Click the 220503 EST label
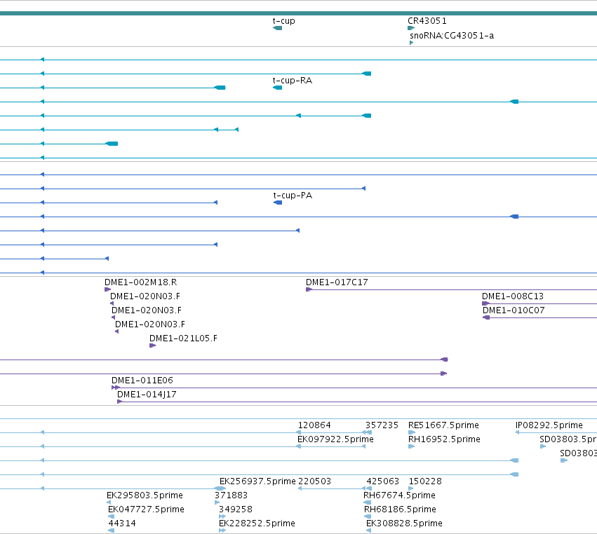This screenshot has height=534, width=597. click(314, 481)
